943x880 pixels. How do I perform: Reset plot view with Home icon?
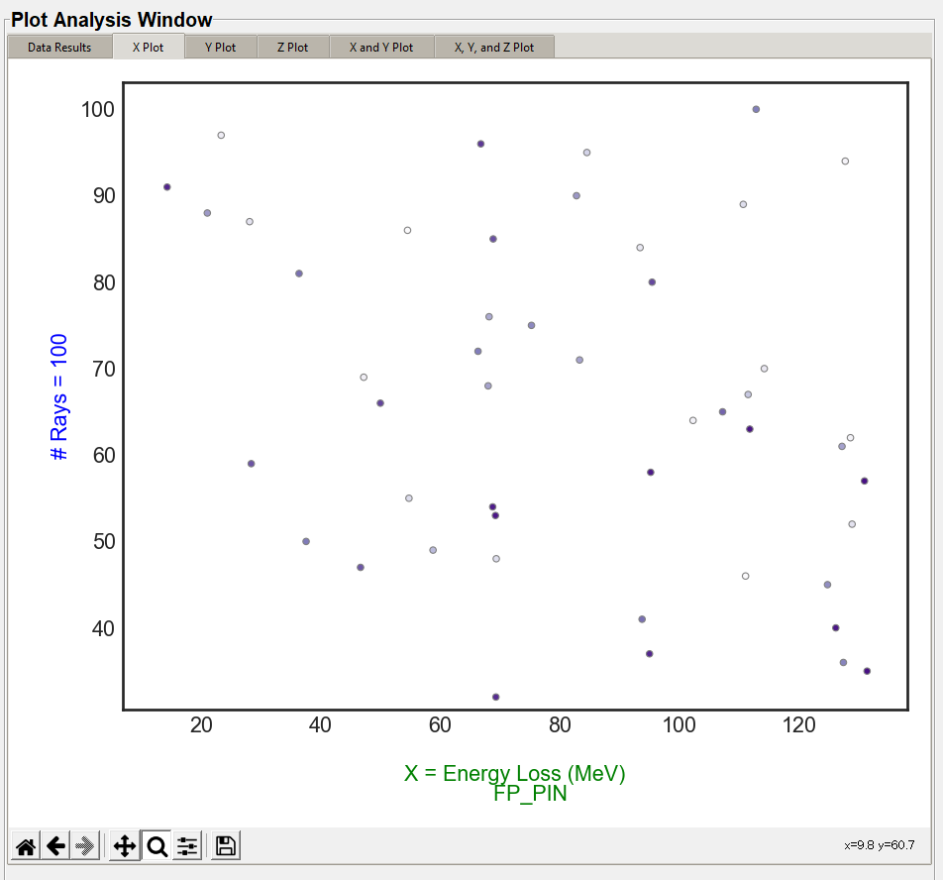(x=27, y=846)
